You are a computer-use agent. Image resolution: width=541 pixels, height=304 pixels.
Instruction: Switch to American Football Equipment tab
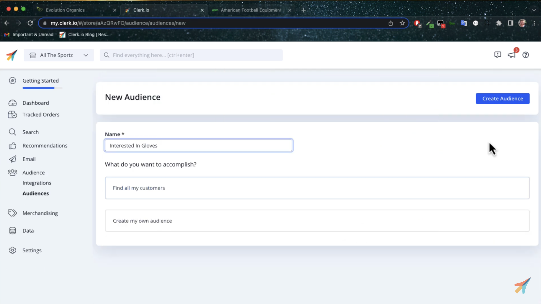[x=251, y=10]
